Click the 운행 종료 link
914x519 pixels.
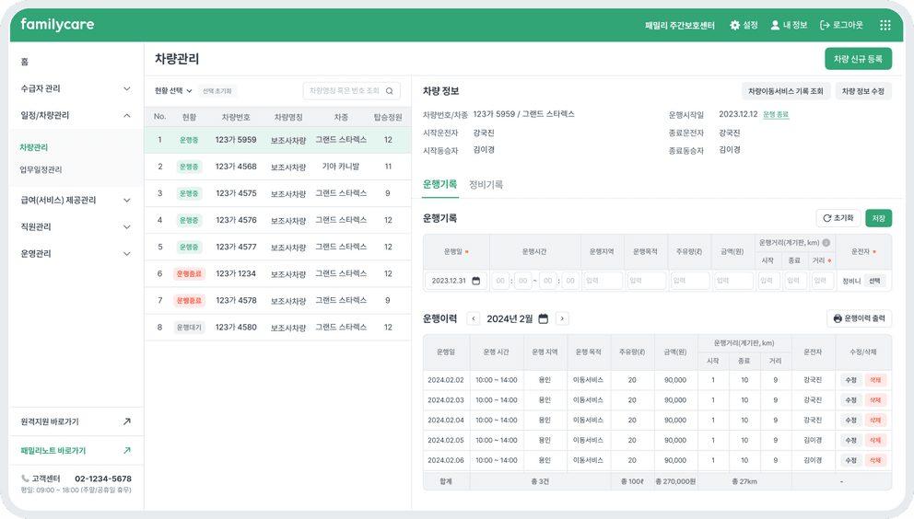(x=776, y=115)
